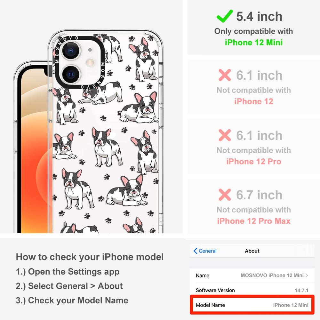Viewport: 320px width, 320px height.
Task: Click the upper camera lens on the phone
Action: click(x=70, y=50)
